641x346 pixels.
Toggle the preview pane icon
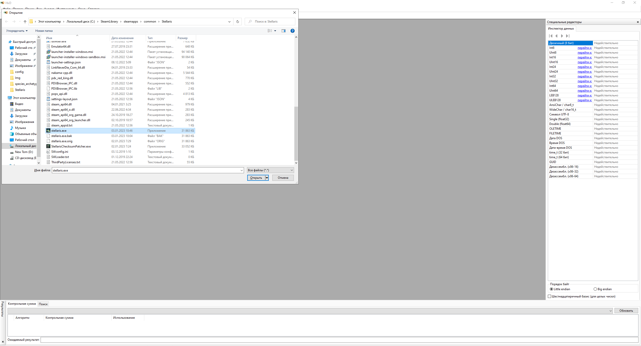283,31
